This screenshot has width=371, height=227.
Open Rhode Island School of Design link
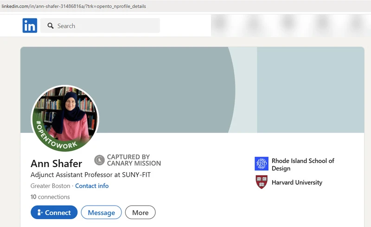302,164
